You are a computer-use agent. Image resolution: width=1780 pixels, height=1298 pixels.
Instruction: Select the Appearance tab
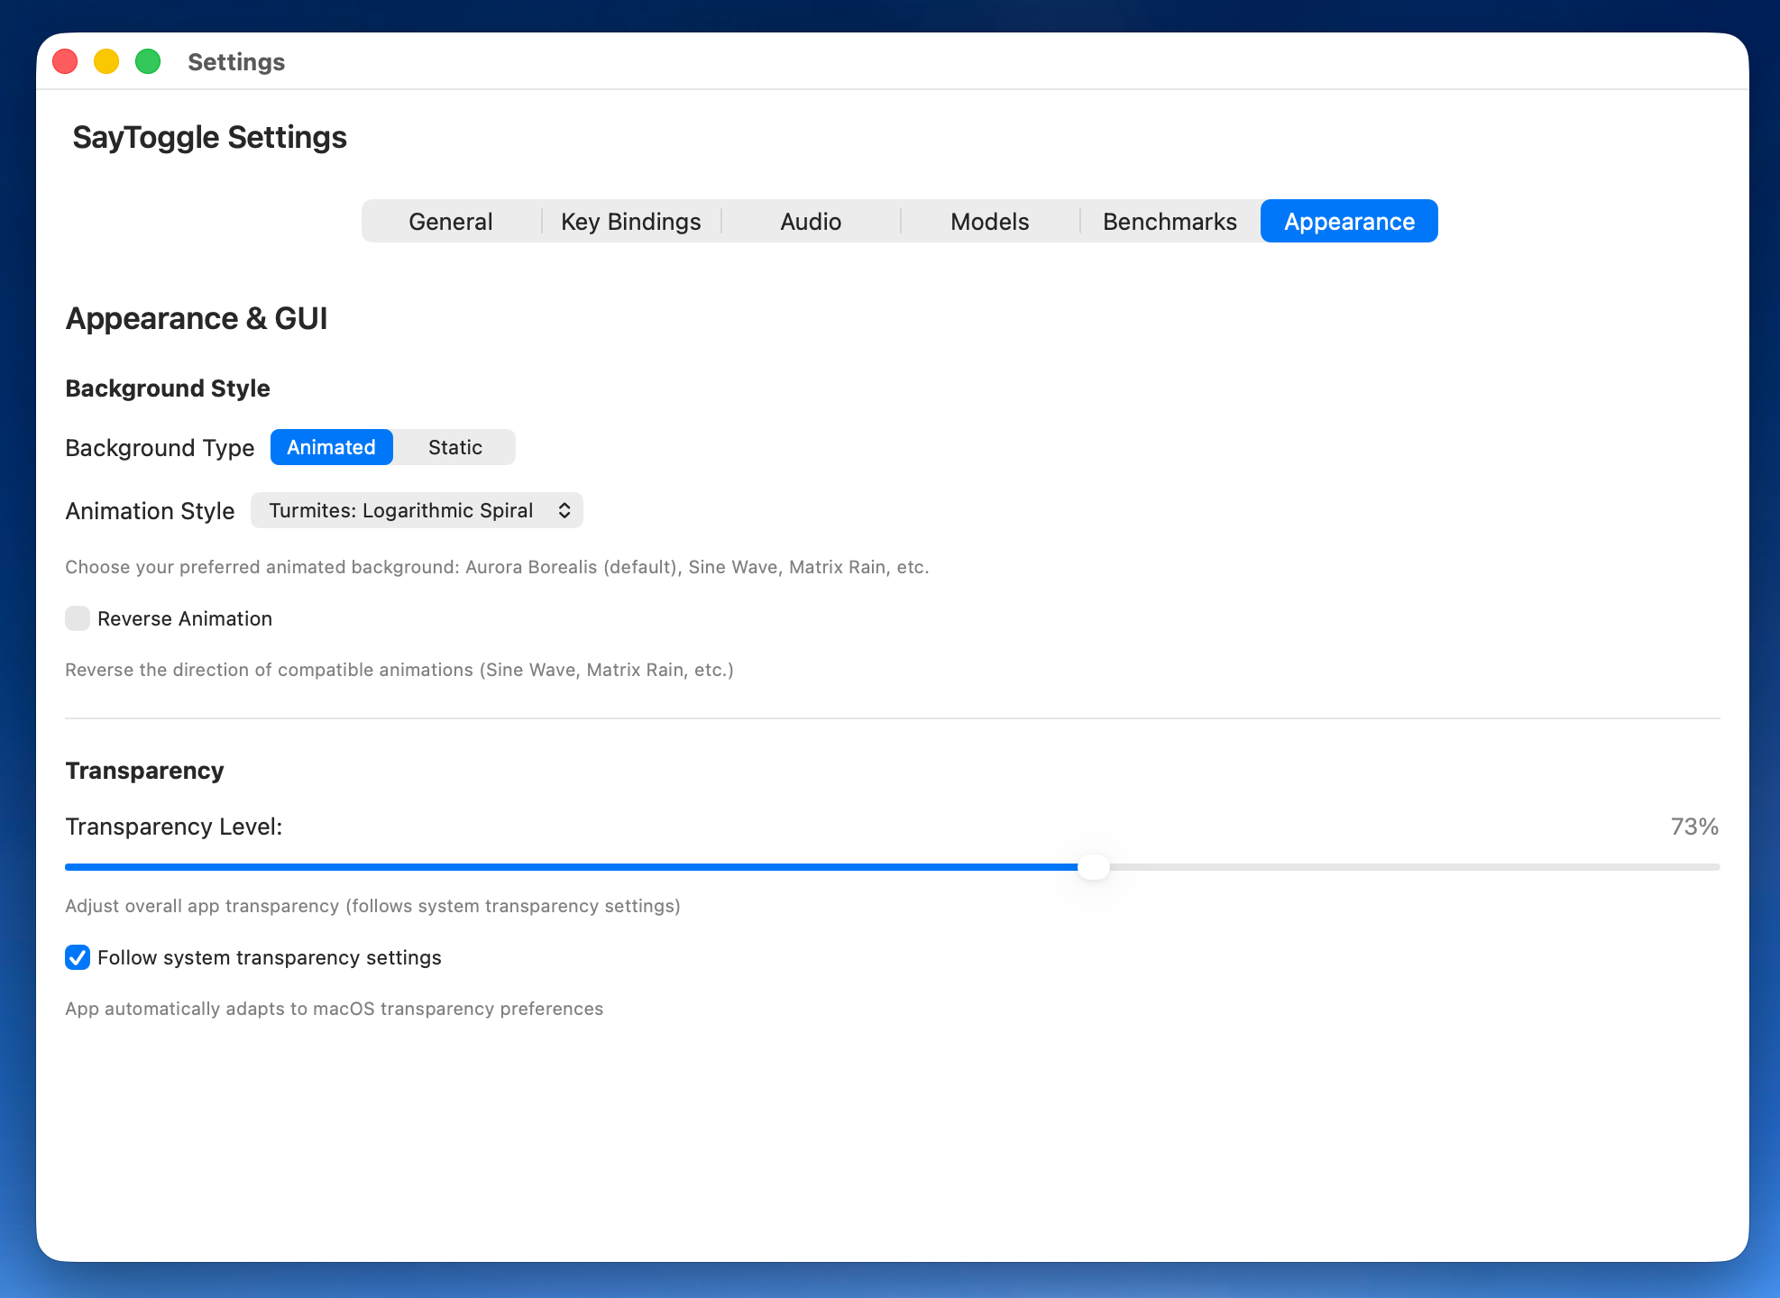tap(1348, 221)
